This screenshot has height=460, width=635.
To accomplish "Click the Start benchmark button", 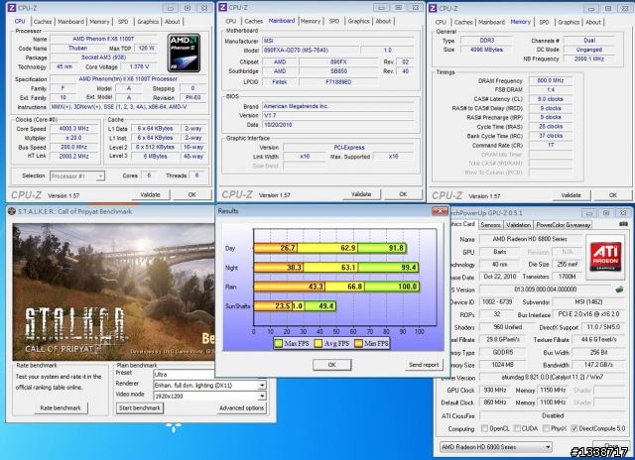I will point(139,407).
